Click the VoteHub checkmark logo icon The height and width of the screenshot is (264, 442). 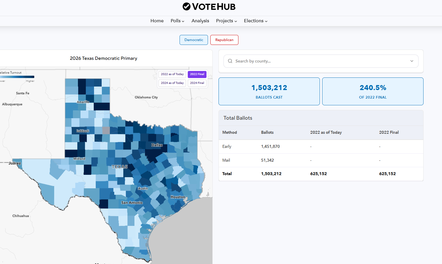tap(186, 6)
